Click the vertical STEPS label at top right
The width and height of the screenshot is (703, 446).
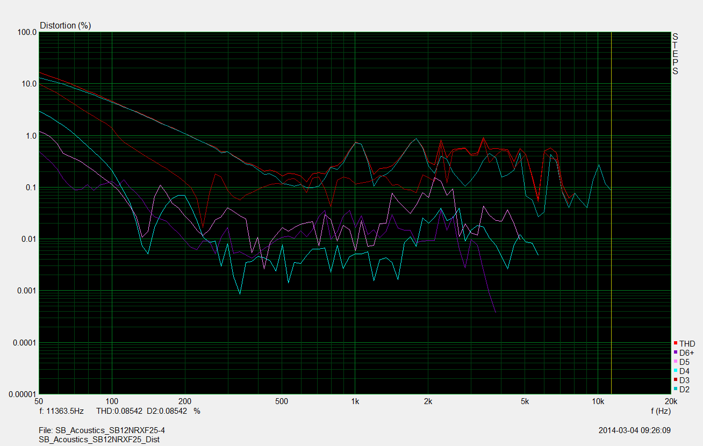coord(676,54)
